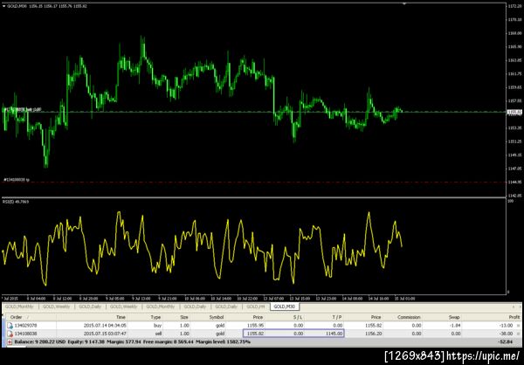Image resolution: width=524 pixels, height=365 pixels.
Task: Click the take profit cell 1145.00
Action: (335, 334)
